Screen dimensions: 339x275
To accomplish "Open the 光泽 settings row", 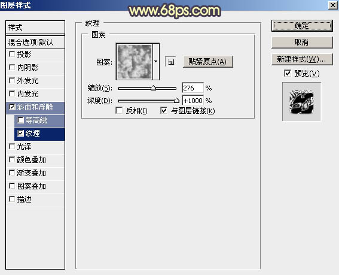I will 35,147.
